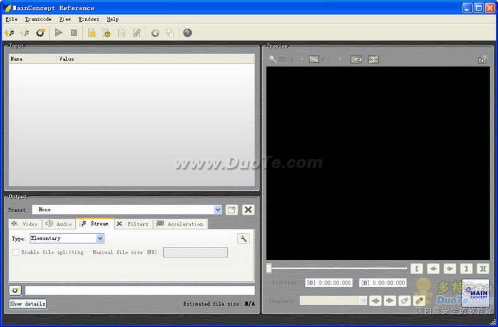Switch to the Filters tab
This screenshot has height=327, width=498.
pos(133,224)
